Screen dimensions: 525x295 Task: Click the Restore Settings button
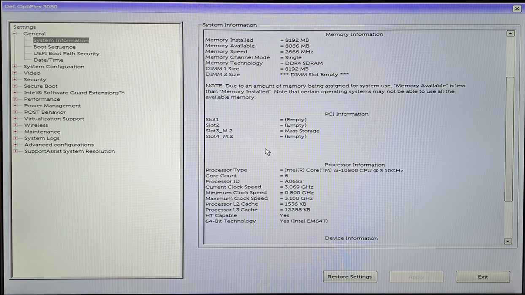tap(350, 277)
